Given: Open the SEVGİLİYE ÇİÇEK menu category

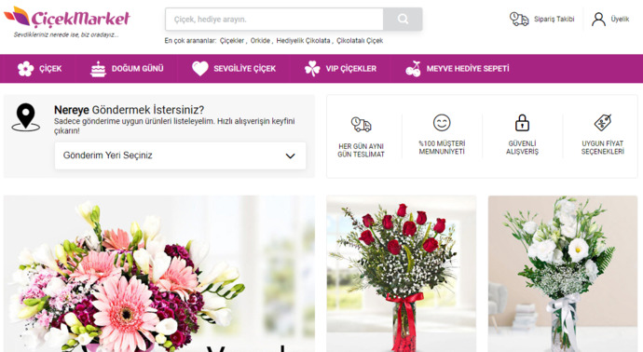Looking at the screenshot, I should point(234,68).
